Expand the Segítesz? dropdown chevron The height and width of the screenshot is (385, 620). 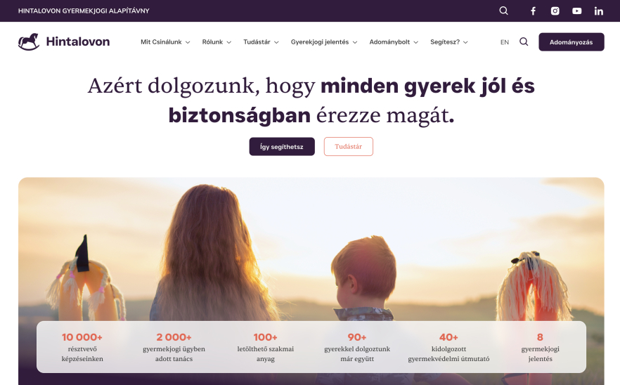click(465, 42)
